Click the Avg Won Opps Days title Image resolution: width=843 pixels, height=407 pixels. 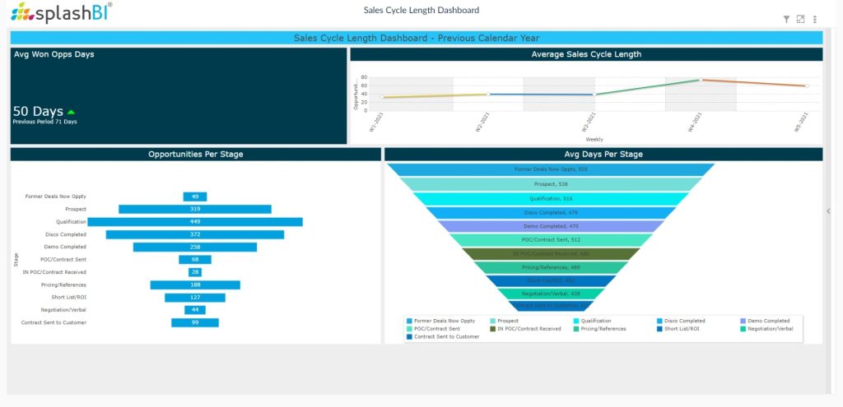[x=54, y=54]
